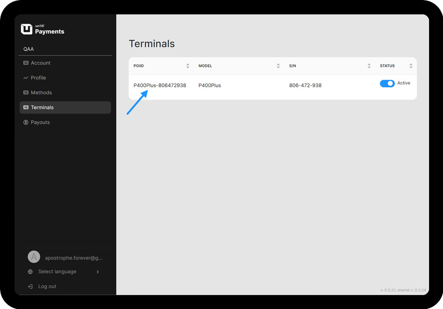Click the Account card icon in sidebar

pos(26,63)
